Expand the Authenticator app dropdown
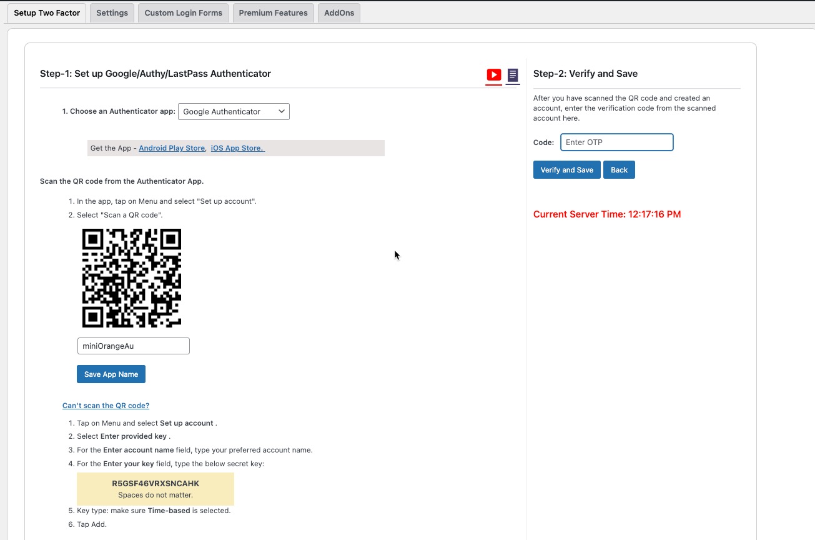 click(x=234, y=112)
